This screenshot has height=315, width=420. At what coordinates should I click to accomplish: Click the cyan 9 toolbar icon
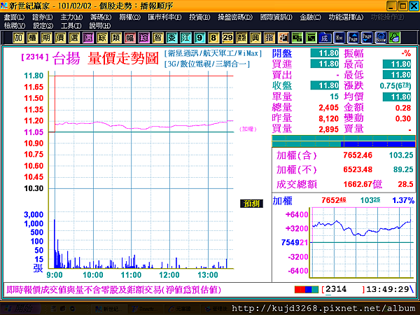pos(199,38)
